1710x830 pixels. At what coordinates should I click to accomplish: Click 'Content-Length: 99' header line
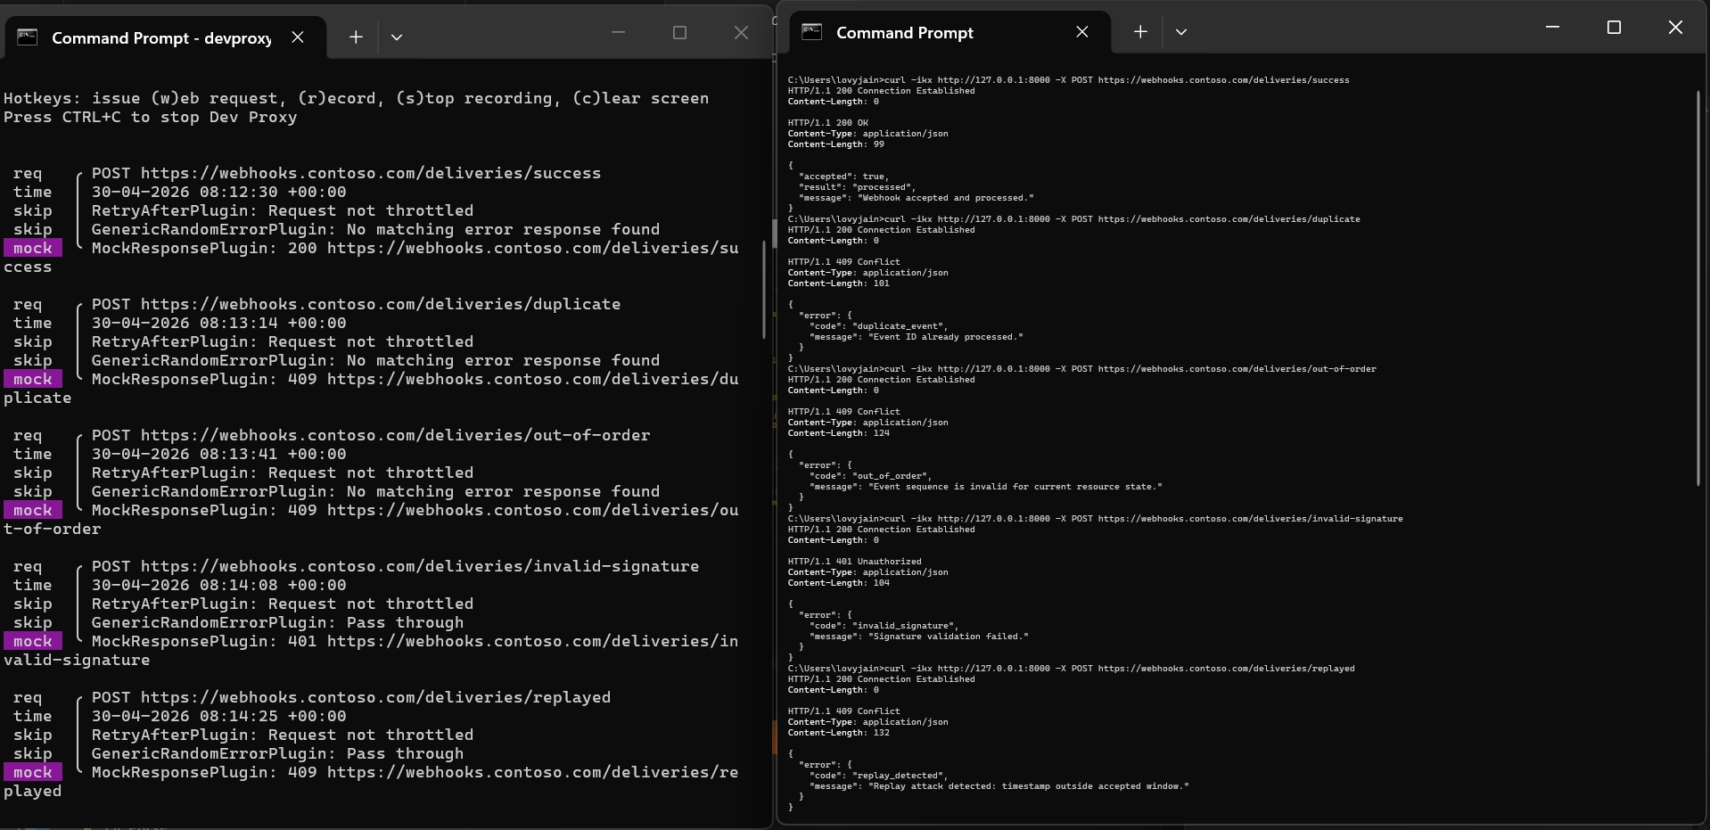[x=836, y=144]
